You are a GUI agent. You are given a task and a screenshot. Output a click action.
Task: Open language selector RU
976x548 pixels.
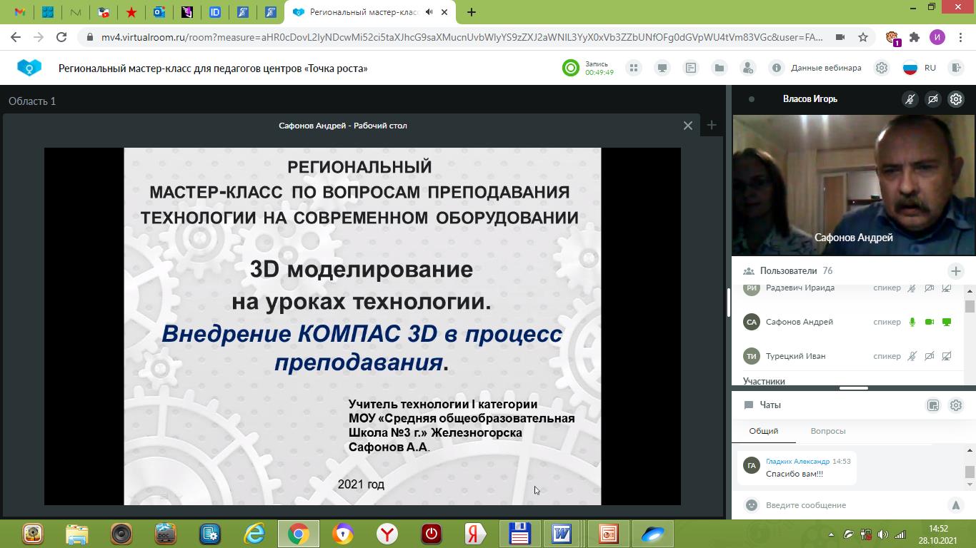click(930, 68)
